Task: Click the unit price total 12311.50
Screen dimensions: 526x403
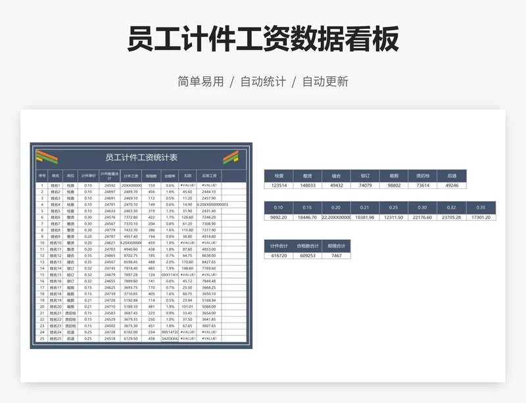Action: click(x=394, y=218)
